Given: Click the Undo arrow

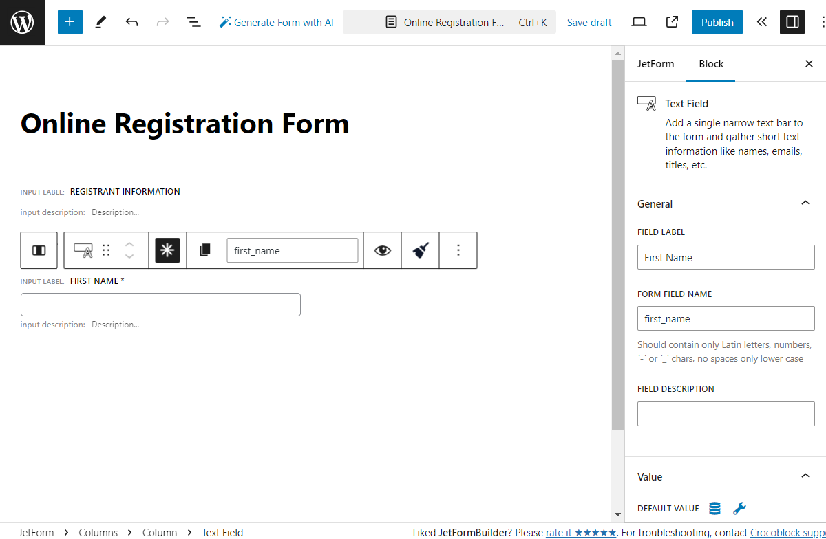Looking at the screenshot, I should (131, 22).
